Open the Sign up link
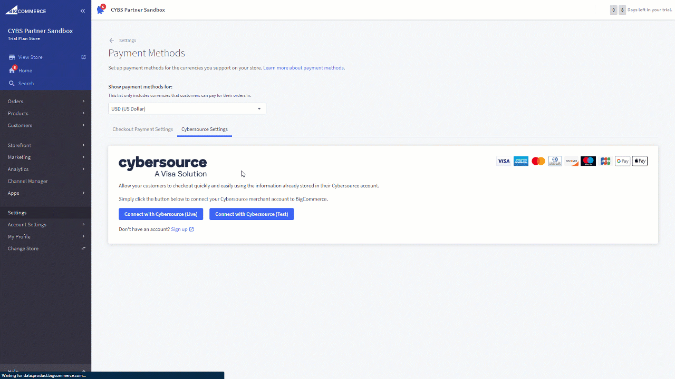The image size is (675, 379). coord(179,230)
